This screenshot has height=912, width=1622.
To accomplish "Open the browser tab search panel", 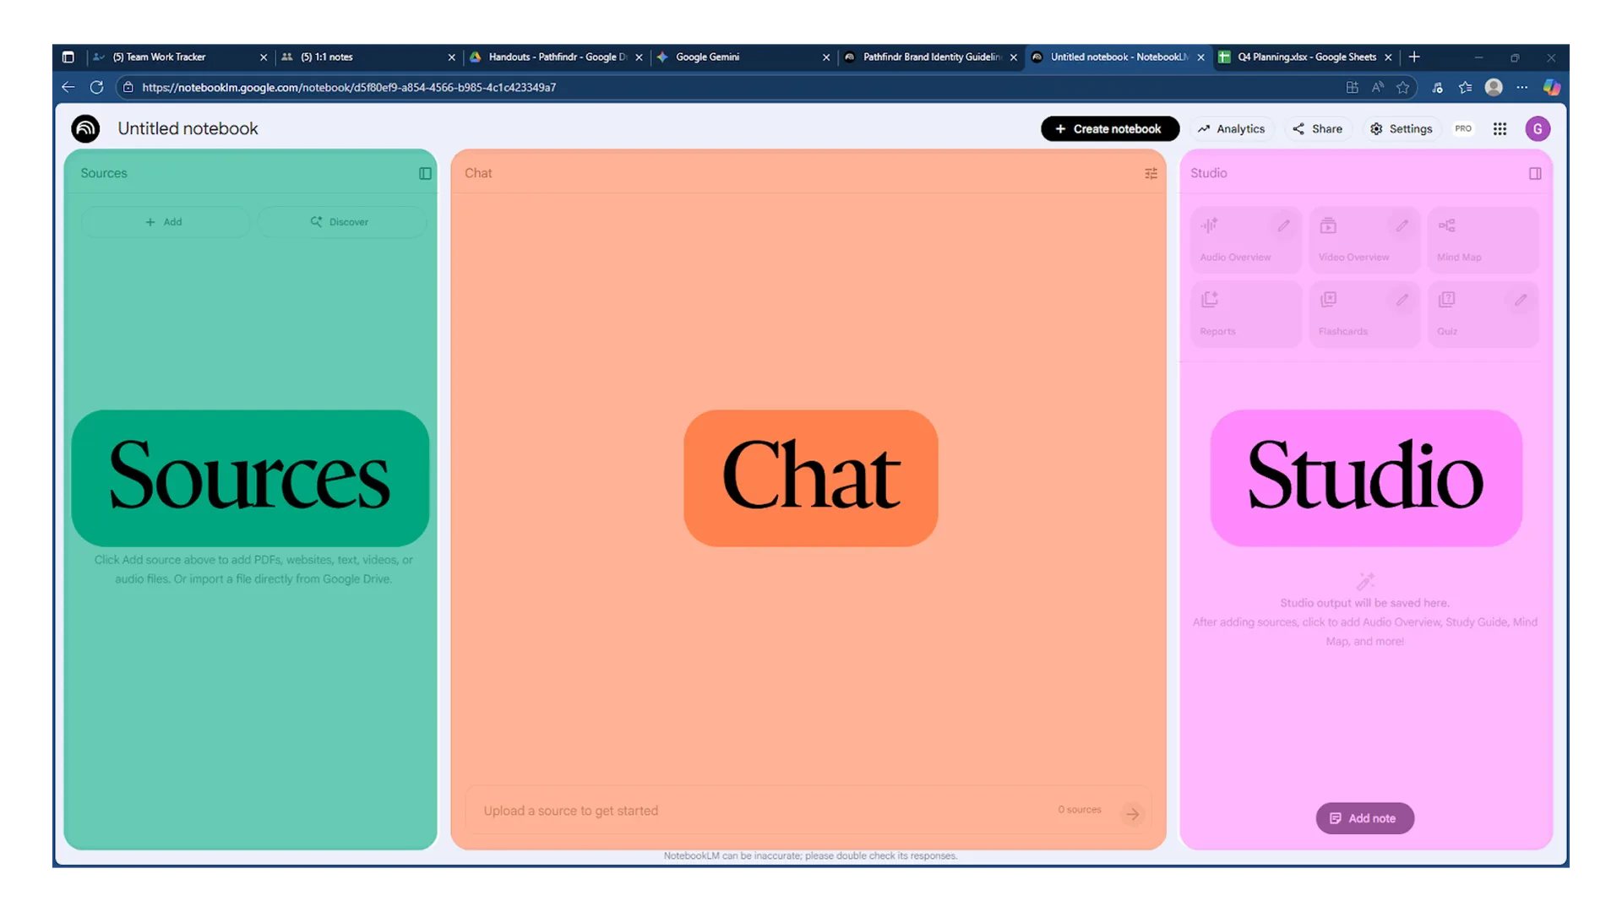I will 68,57.
